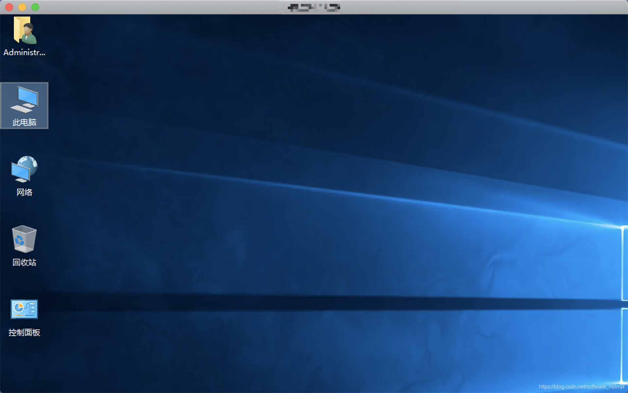The height and width of the screenshot is (393, 628).
Task: Click the 控制面板 text label
Action: click(x=24, y=332)
